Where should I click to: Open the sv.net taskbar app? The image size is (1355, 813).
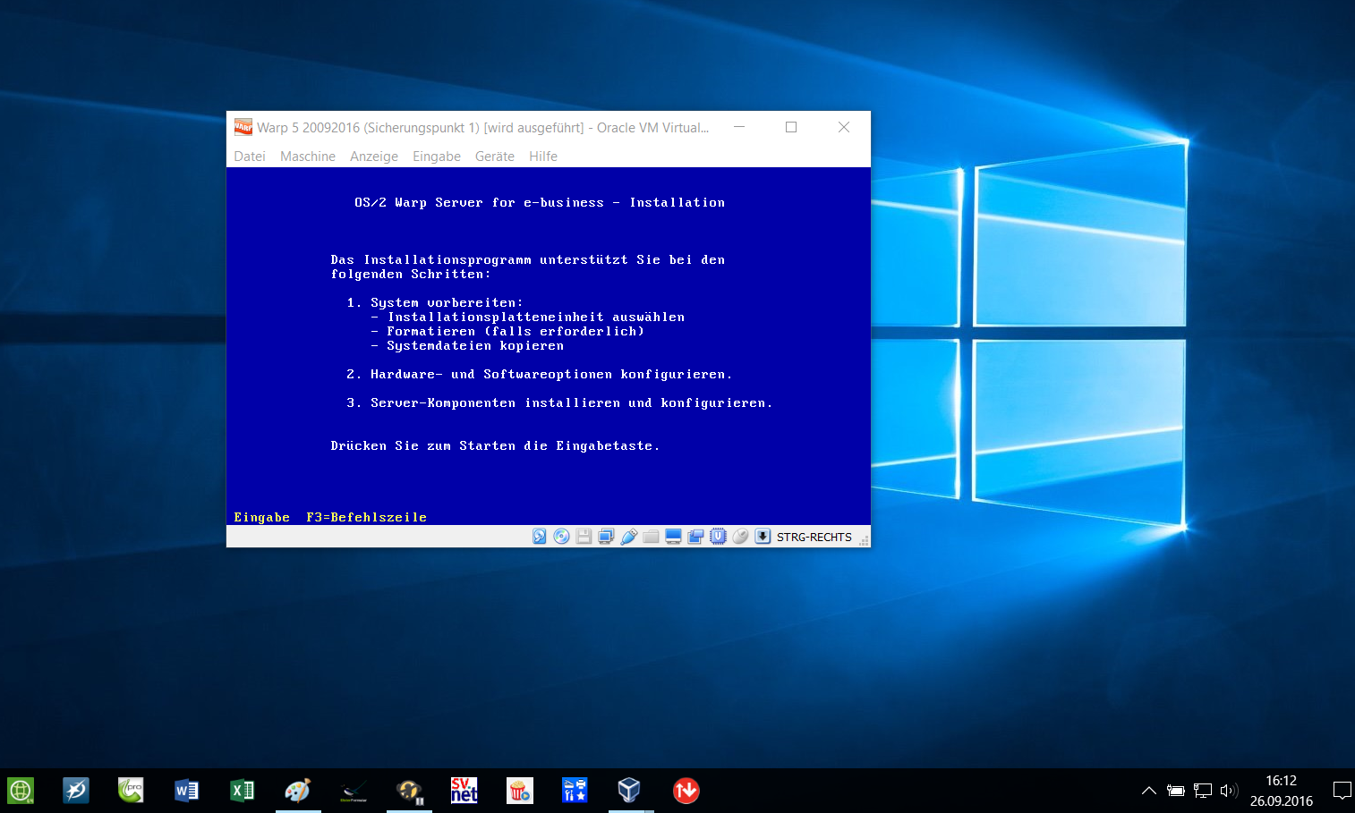464,791
